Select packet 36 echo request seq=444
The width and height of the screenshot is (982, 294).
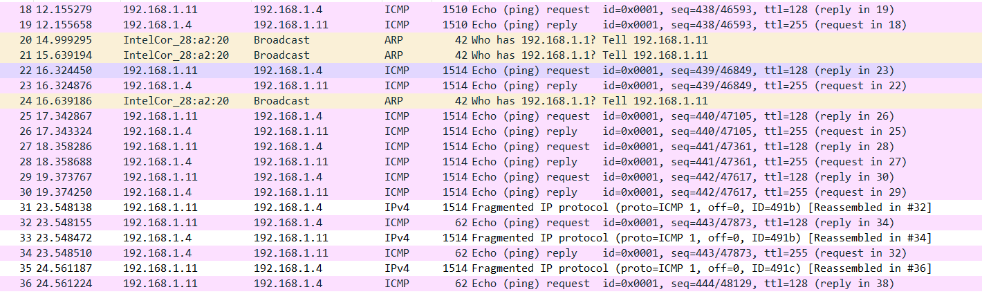(x=484, y=284)
